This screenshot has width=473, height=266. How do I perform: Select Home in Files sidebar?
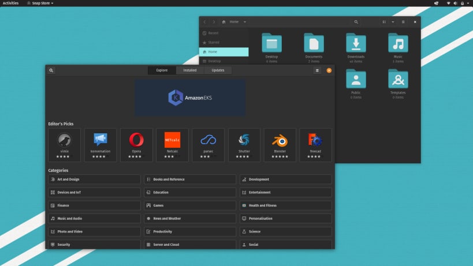click(224, 52)
